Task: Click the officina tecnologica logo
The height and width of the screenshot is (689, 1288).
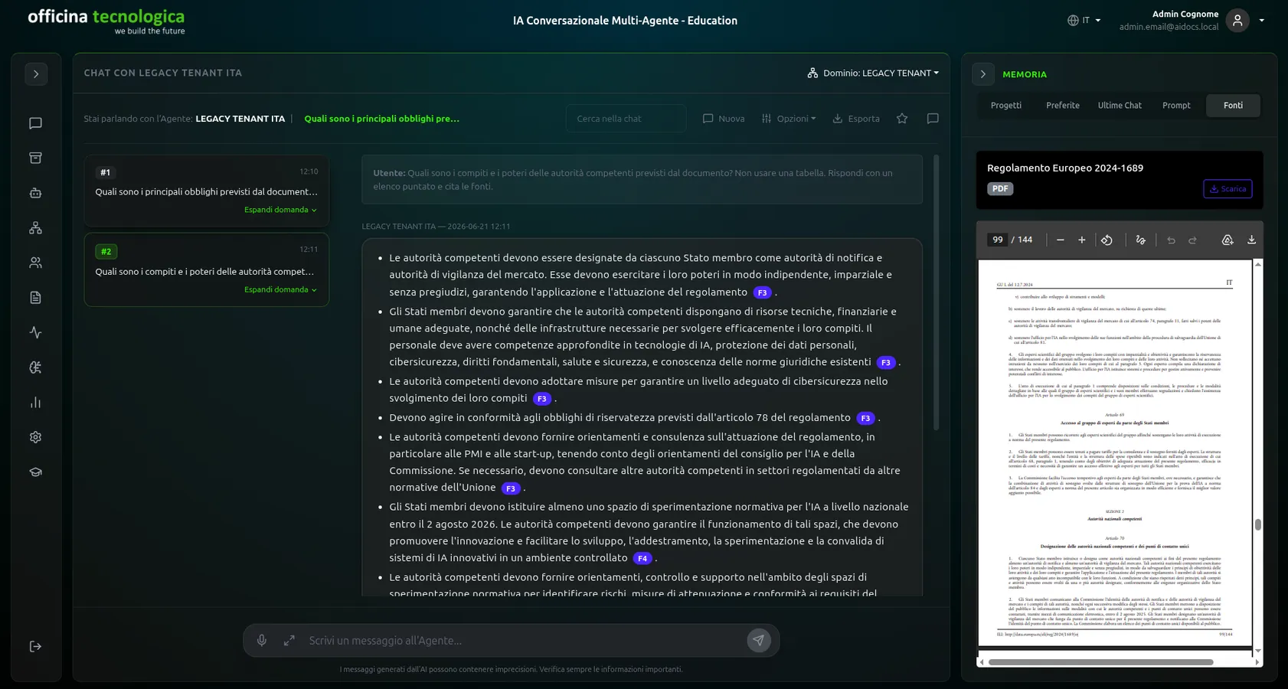Action: pos(106,21)
